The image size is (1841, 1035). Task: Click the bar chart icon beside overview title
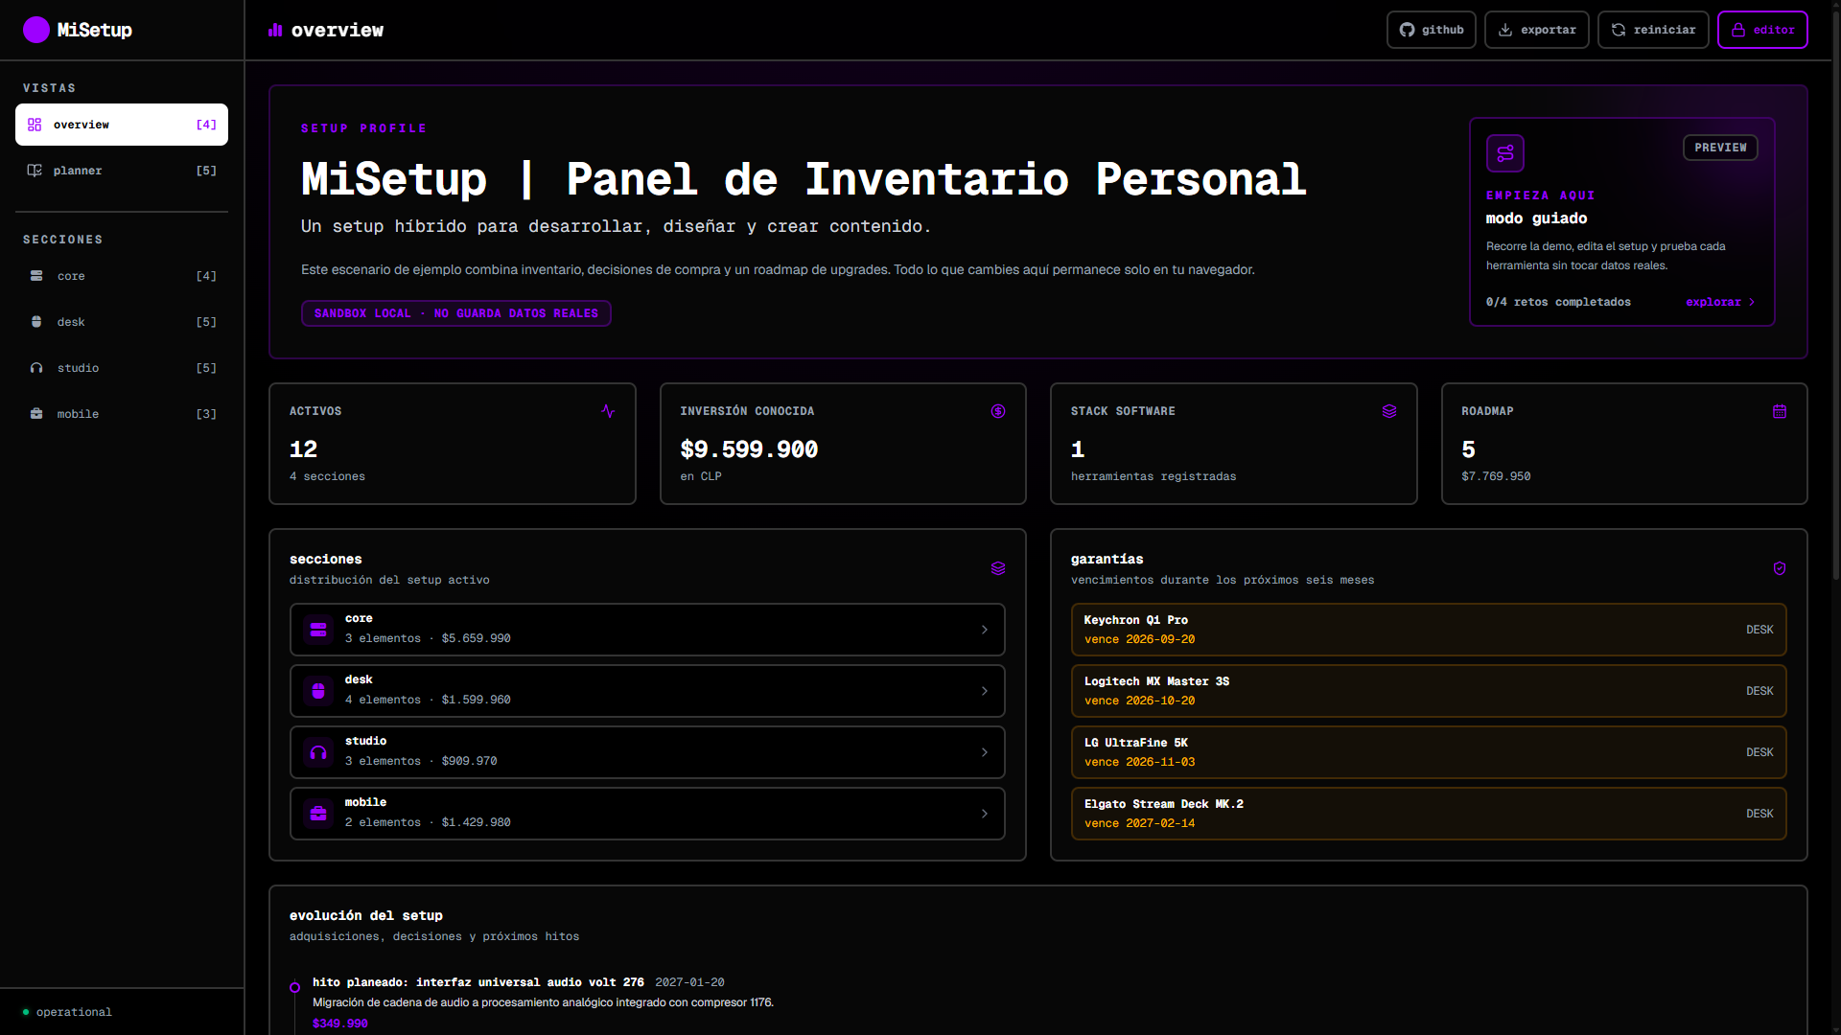275,30
